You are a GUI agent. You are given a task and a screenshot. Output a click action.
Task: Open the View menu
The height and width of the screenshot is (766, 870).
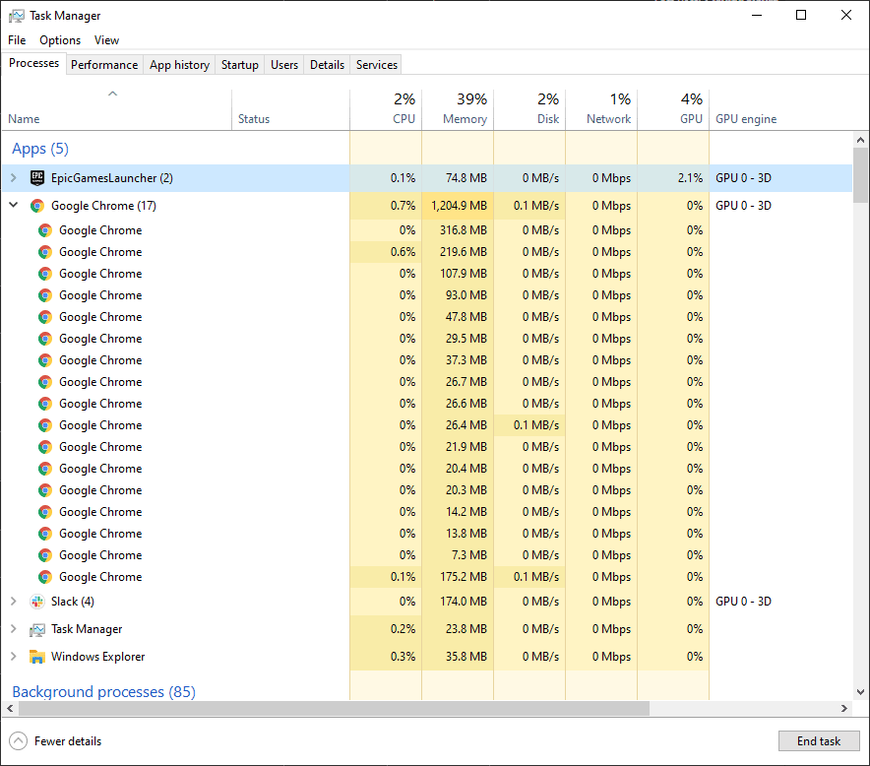[x=106, y=40]
